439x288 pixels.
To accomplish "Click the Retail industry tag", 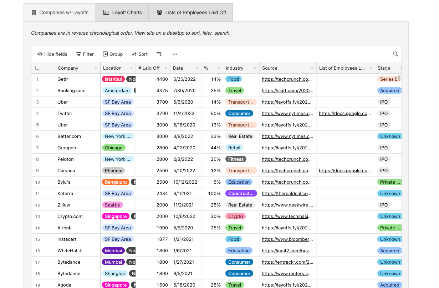I will coord(234,148).
